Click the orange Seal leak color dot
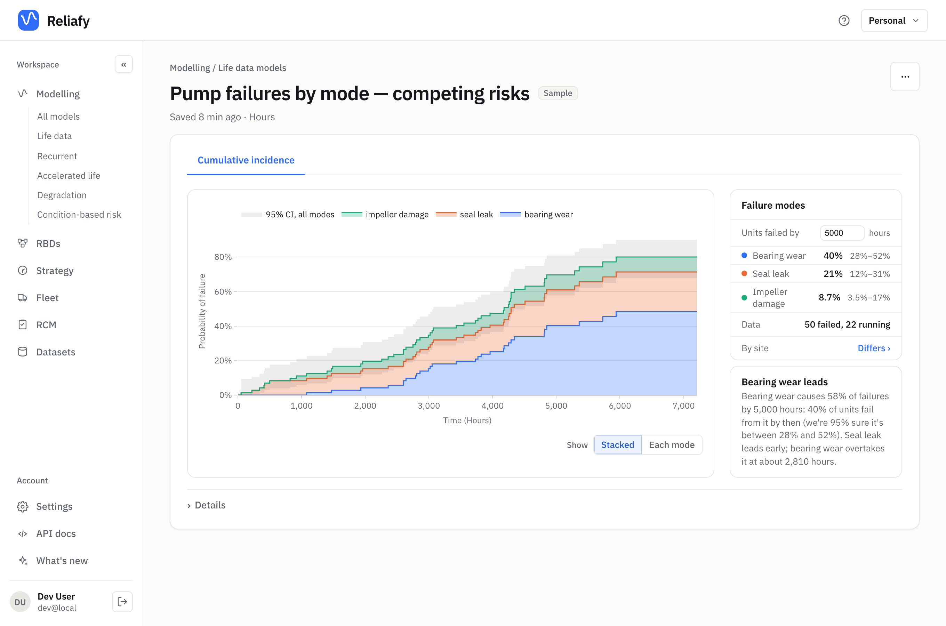 pos(744,273)
